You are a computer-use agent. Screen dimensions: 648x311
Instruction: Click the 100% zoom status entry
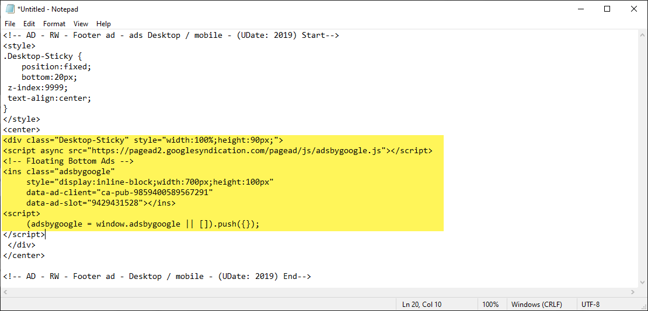coord(490,305)
